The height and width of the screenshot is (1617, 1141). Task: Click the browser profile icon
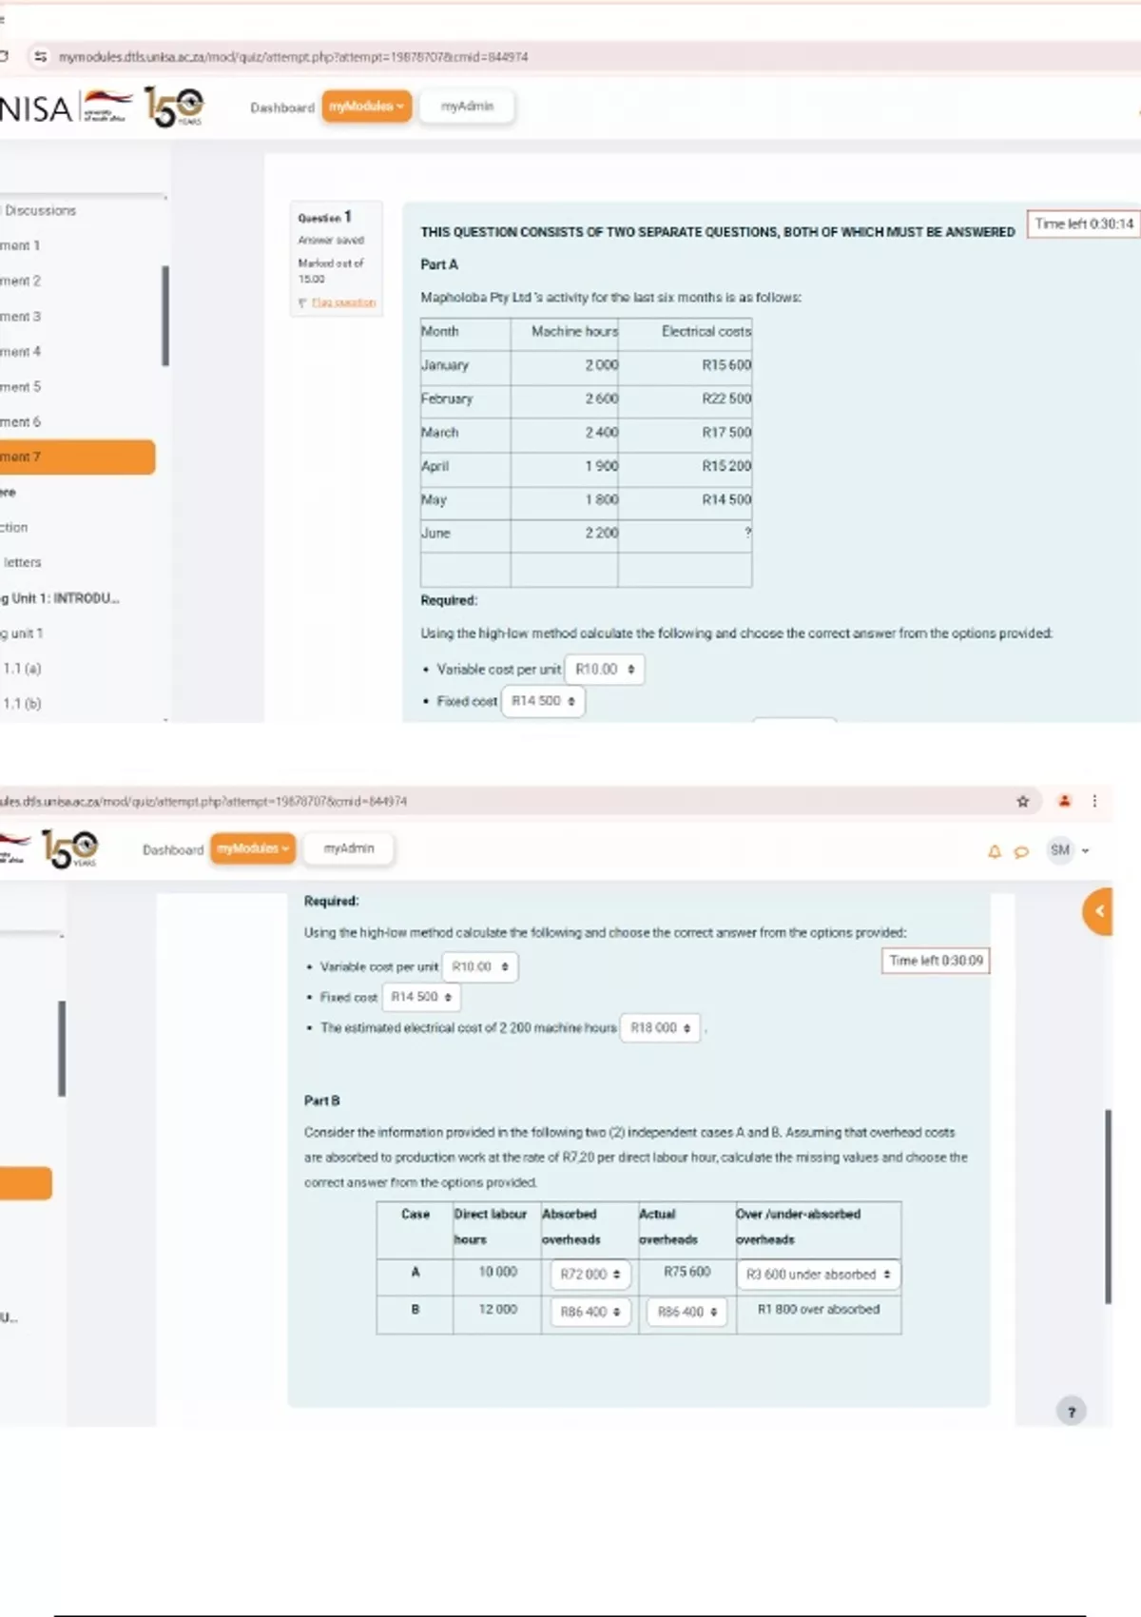click(x=1065, y=802)
